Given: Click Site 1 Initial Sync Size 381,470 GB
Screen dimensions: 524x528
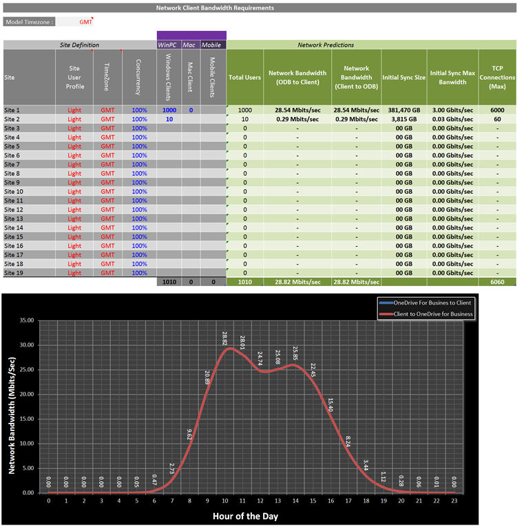Looking at the screenshot, I should click(x=404, y=110).
